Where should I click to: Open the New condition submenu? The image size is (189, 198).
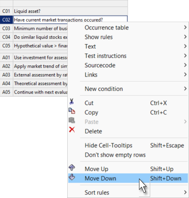(128, 89)
